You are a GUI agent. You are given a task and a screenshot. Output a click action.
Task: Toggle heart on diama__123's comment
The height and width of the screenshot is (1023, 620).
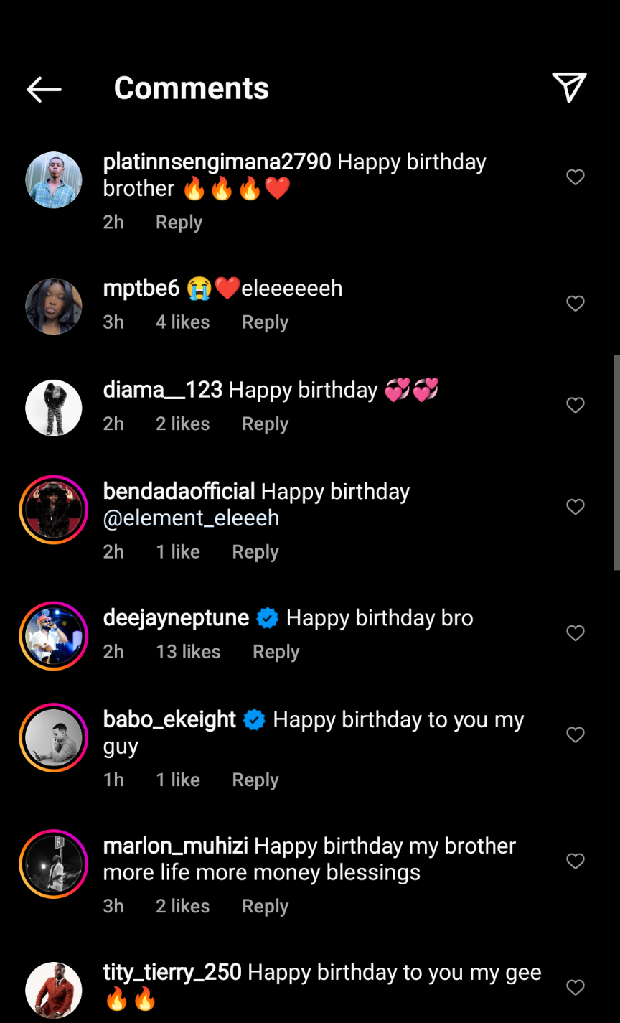[x=576, y=406]
